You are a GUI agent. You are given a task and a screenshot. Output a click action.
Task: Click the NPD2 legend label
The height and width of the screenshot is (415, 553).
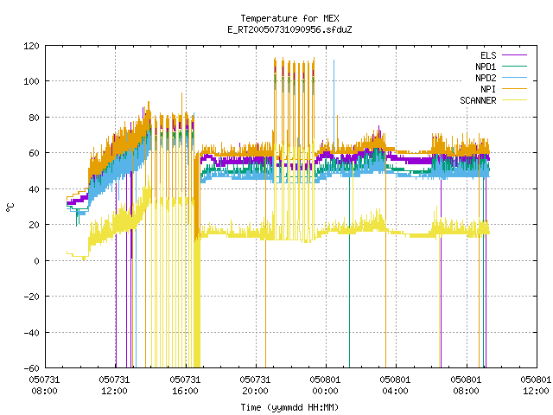(486, 78)
